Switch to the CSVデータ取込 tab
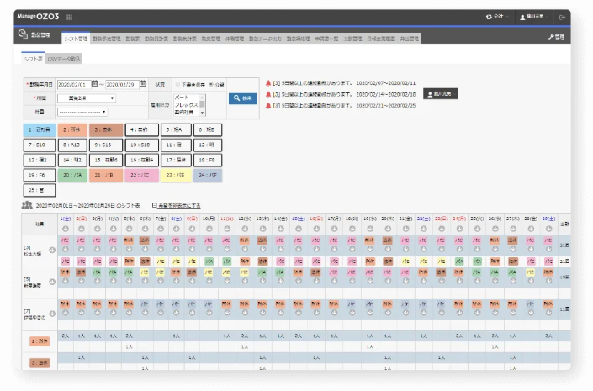This screenshot has height=391, width=593. 65,58
